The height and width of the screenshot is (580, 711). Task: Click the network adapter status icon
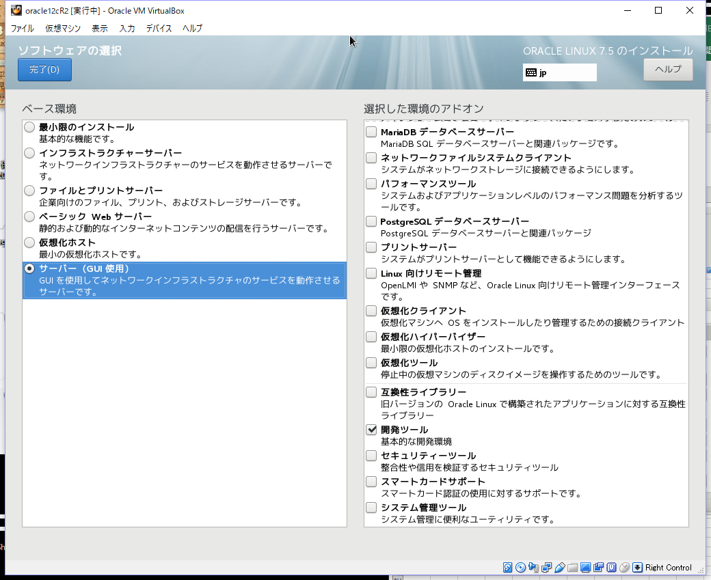pyautogui.click(x=547, y=568)
